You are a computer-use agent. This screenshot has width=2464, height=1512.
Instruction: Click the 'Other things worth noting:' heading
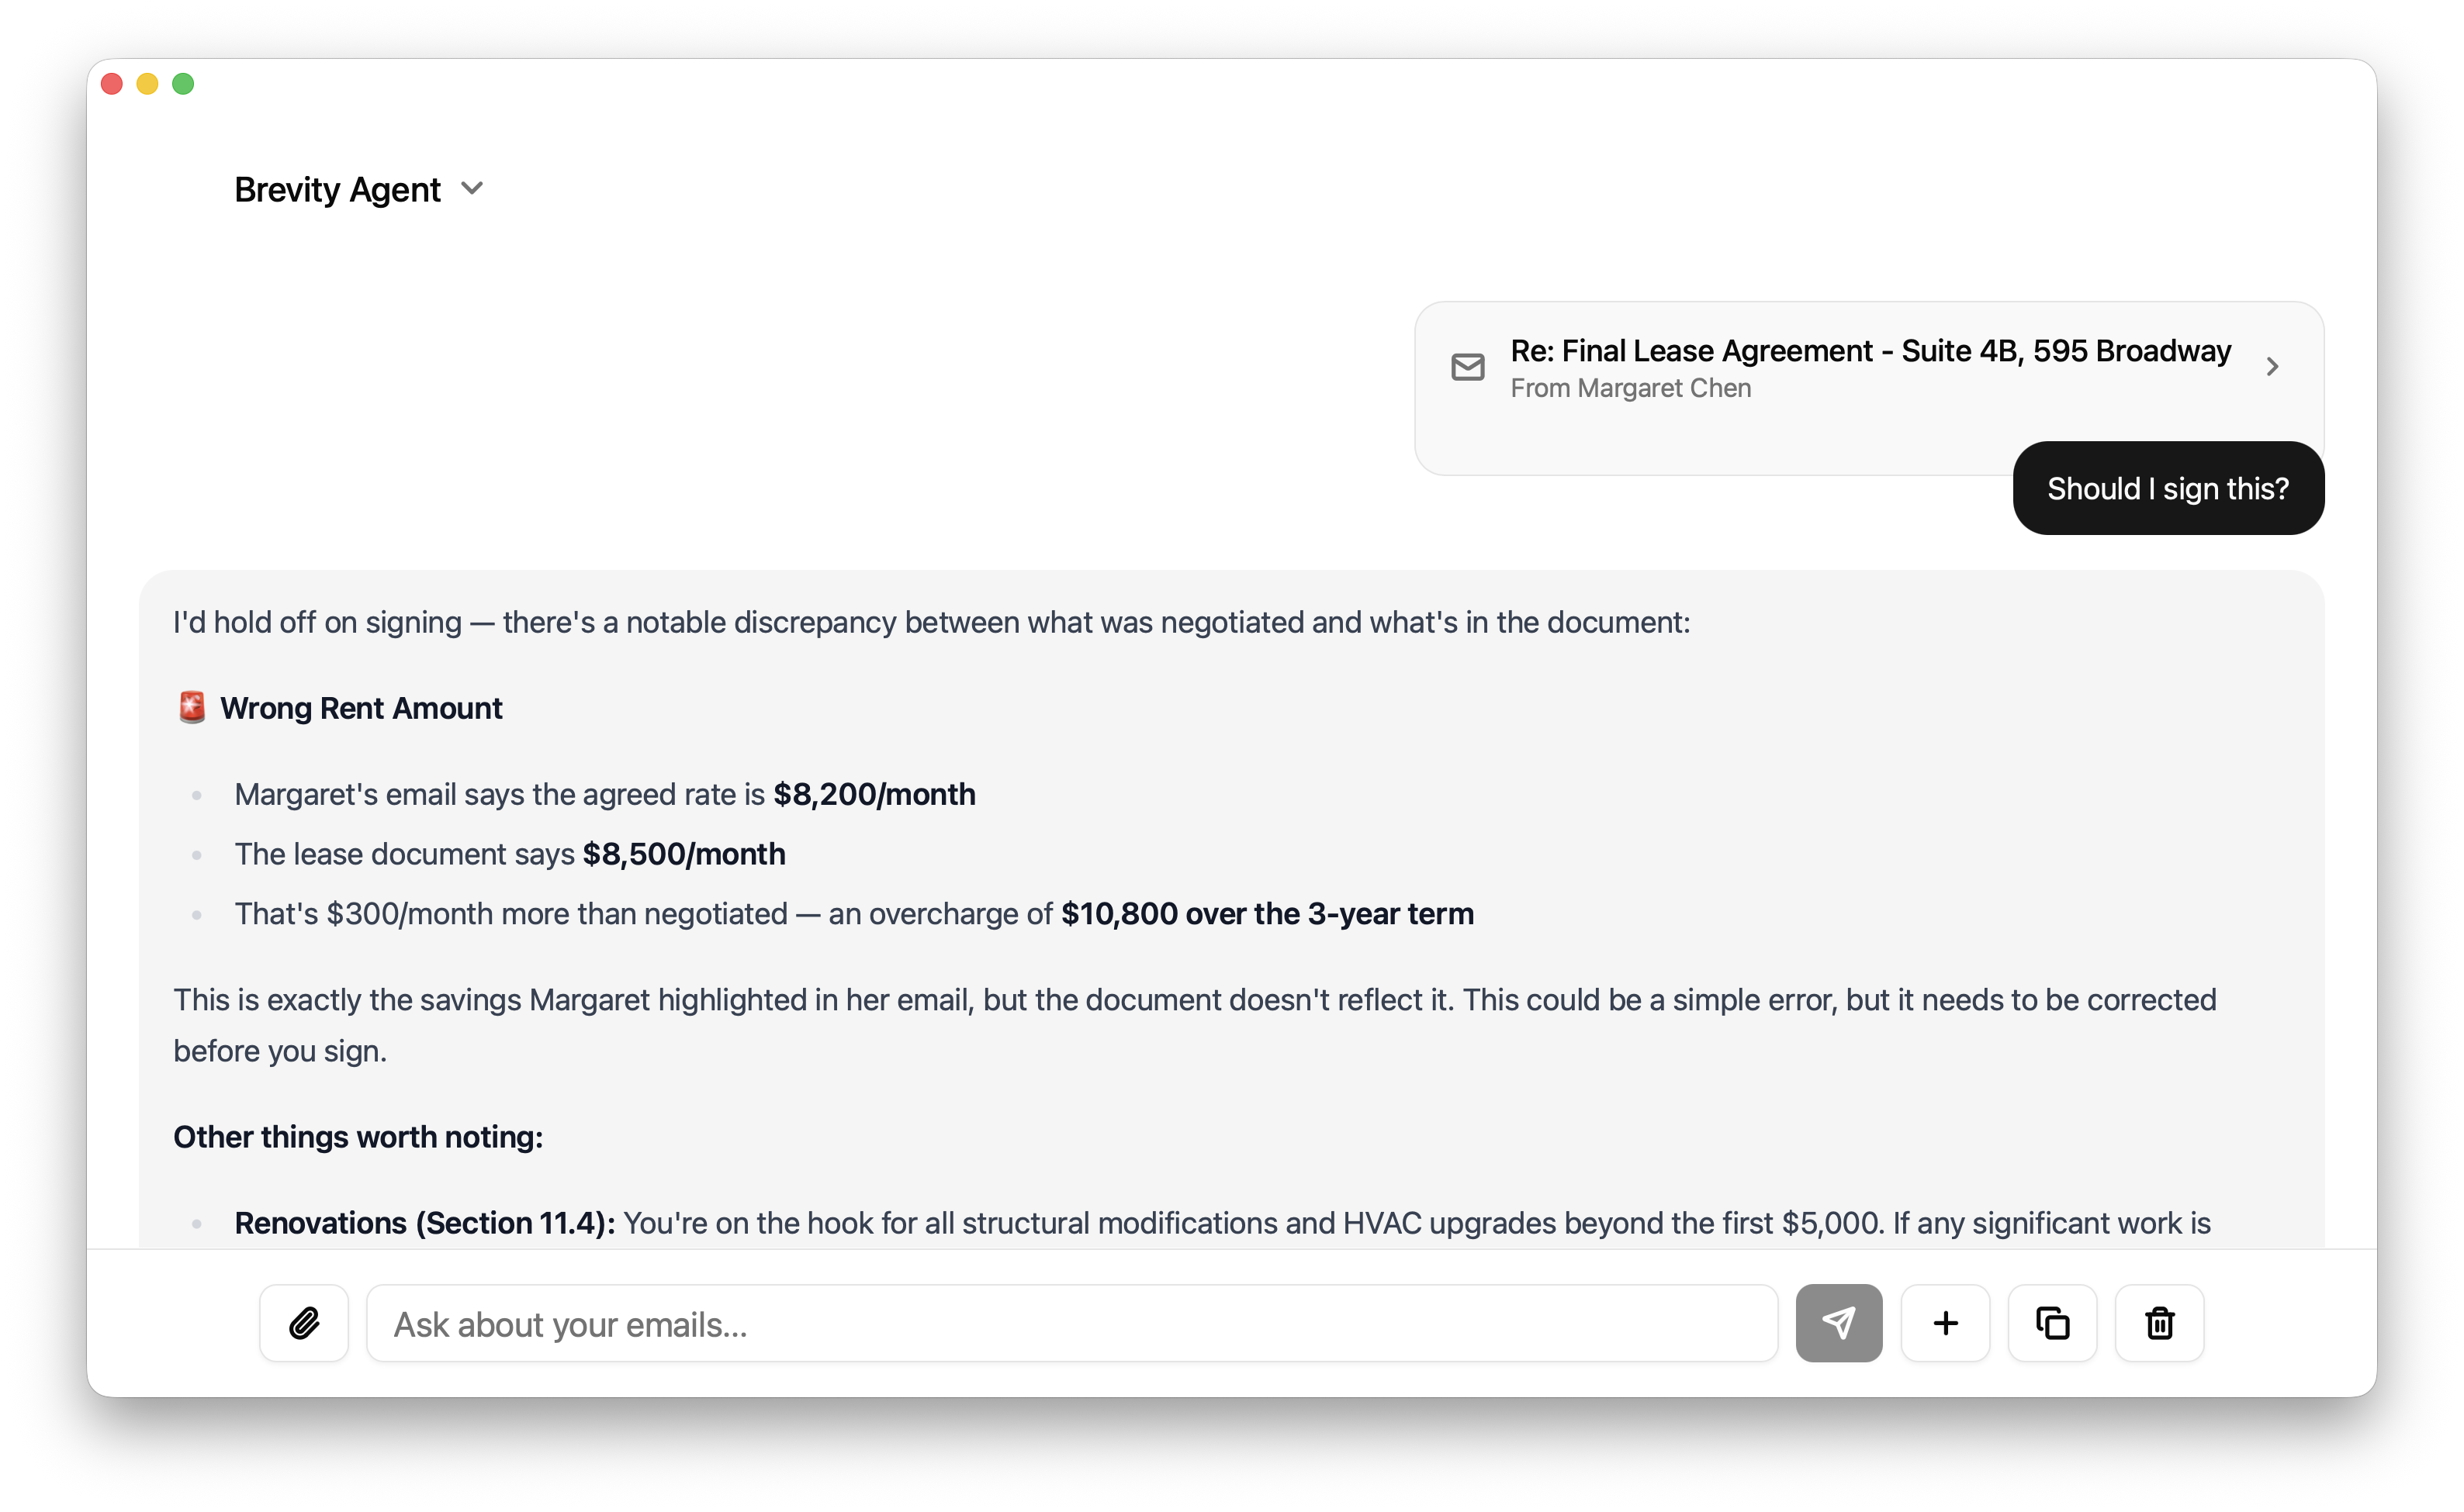[357, 1137]
